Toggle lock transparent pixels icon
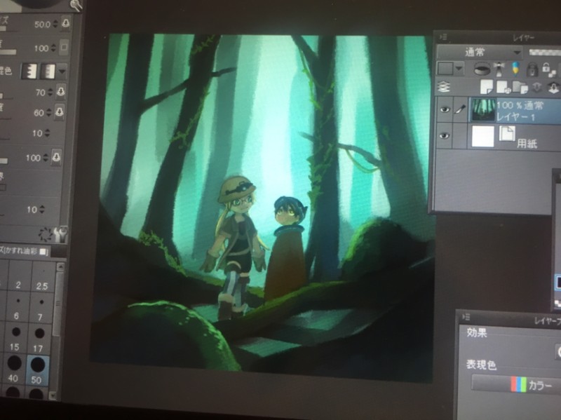This screenshot has height=420, width=561. pos(549,69)
